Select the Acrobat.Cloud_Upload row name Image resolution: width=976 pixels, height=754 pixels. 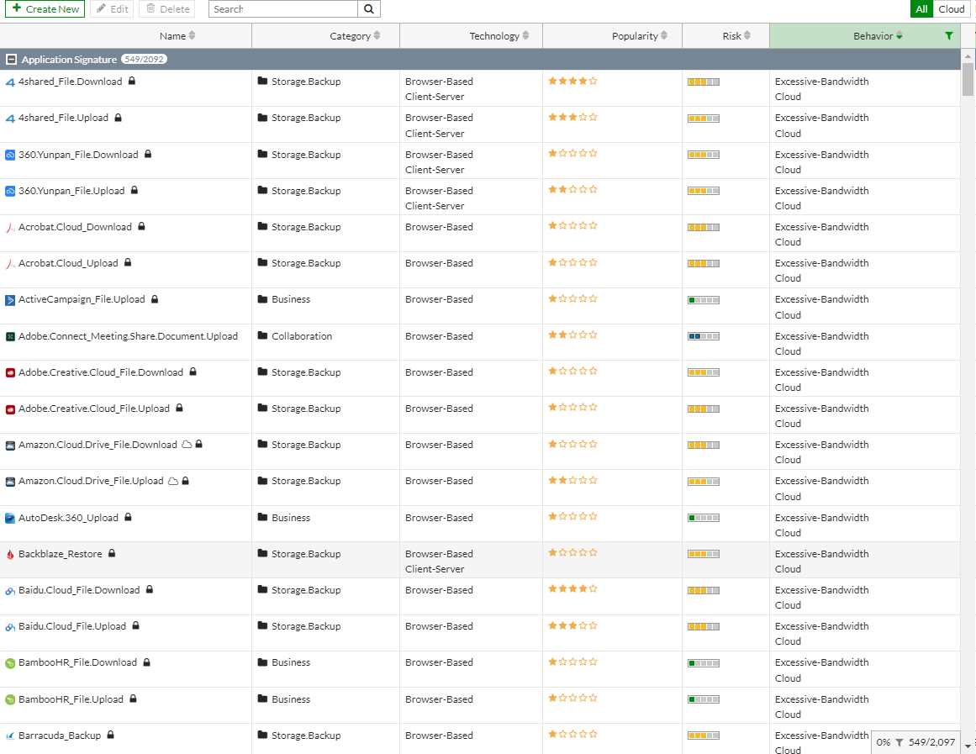click(68, 263)
